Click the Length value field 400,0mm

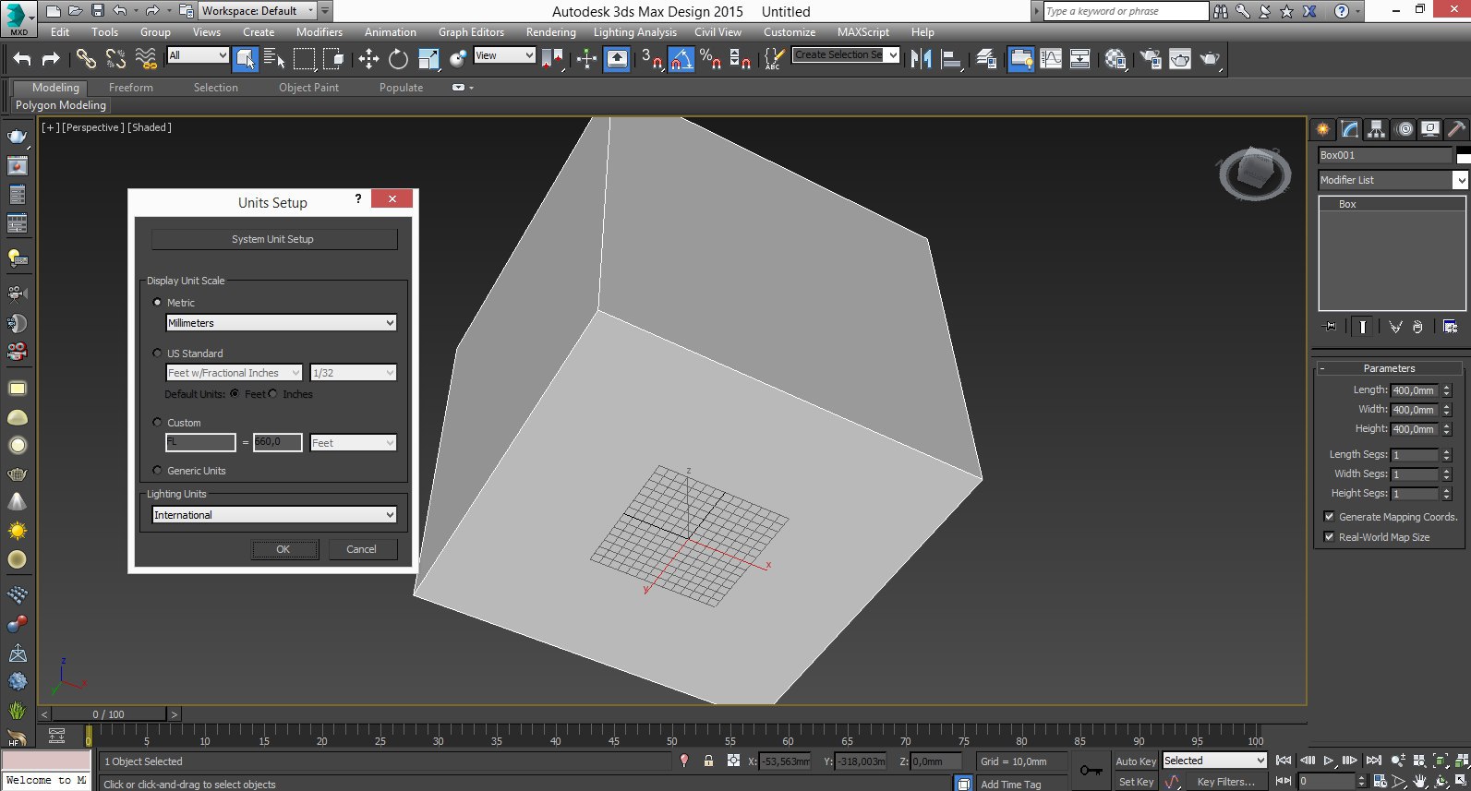point(1414,390)
